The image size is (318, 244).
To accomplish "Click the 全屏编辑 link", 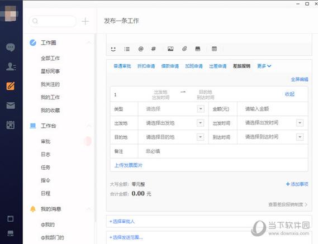I will tap(300, 79).
